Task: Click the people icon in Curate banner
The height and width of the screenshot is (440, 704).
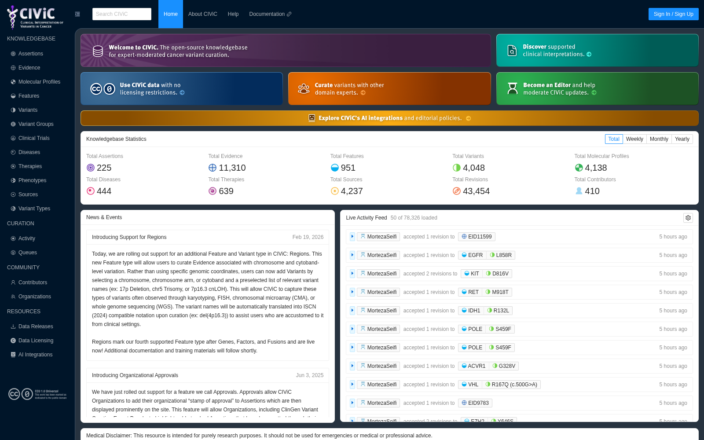Action: tap(304, 89)
